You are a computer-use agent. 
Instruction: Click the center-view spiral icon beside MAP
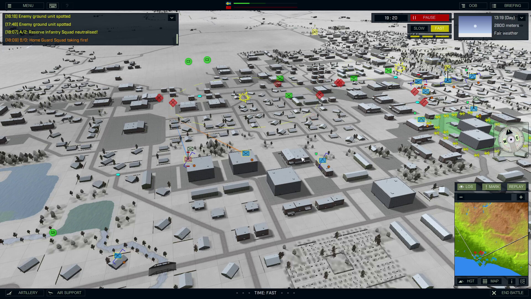[x=523, y=281]
